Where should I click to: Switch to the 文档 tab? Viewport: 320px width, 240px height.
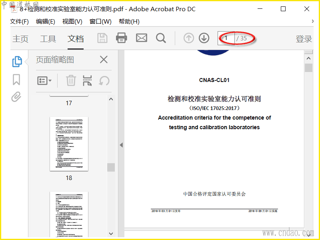76,38
